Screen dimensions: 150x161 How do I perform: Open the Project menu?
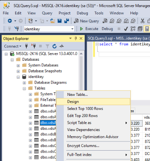point(65,13)
